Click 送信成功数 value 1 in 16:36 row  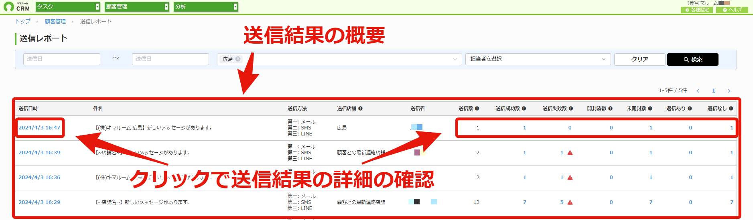click(524, 178)
